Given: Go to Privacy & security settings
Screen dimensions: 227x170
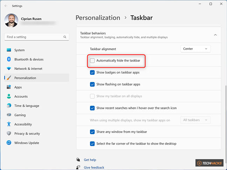Looking at the screenshot, I should pos(37,133).
